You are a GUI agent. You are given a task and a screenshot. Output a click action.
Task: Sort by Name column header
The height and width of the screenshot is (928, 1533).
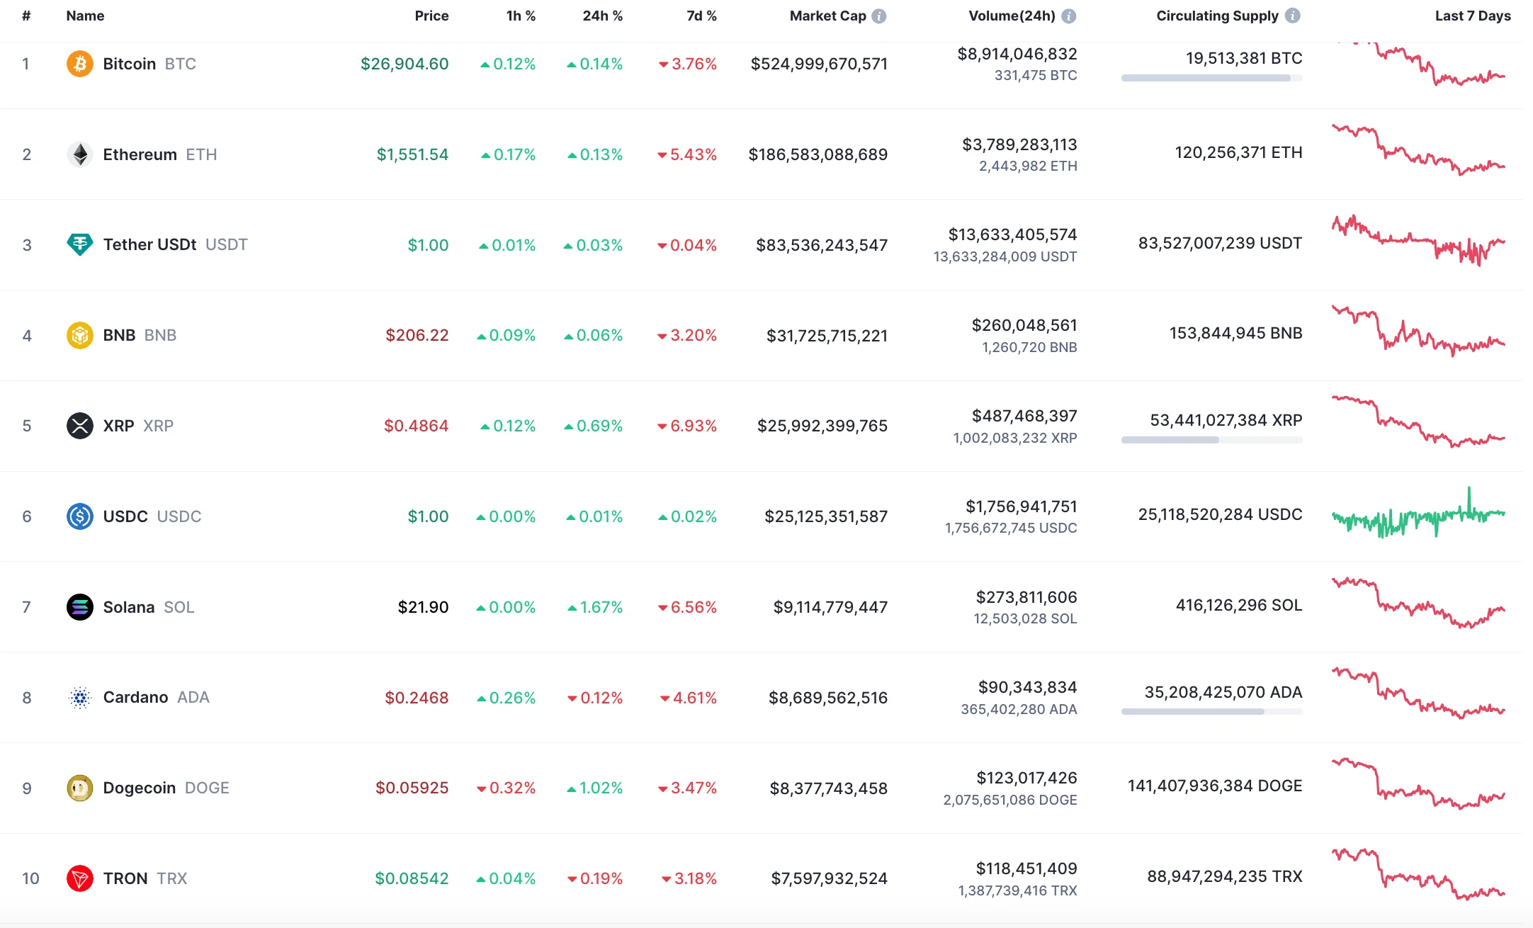pos(85,16)
